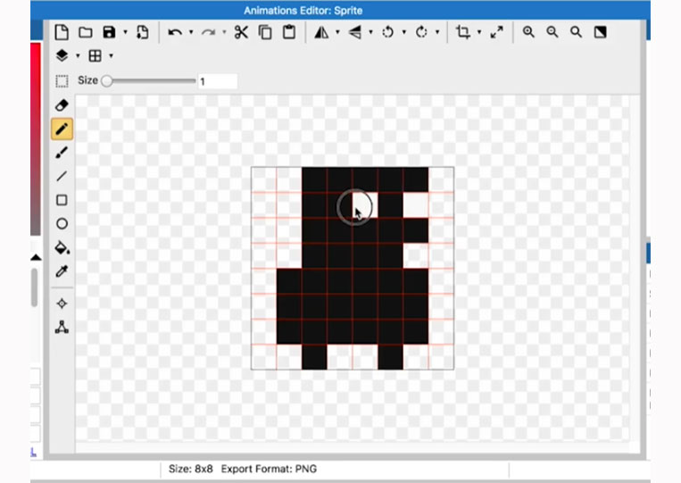This screenshot has height=483, width=681.
Task: Click the Zoom out magnifier
Action: coord(552,32)
